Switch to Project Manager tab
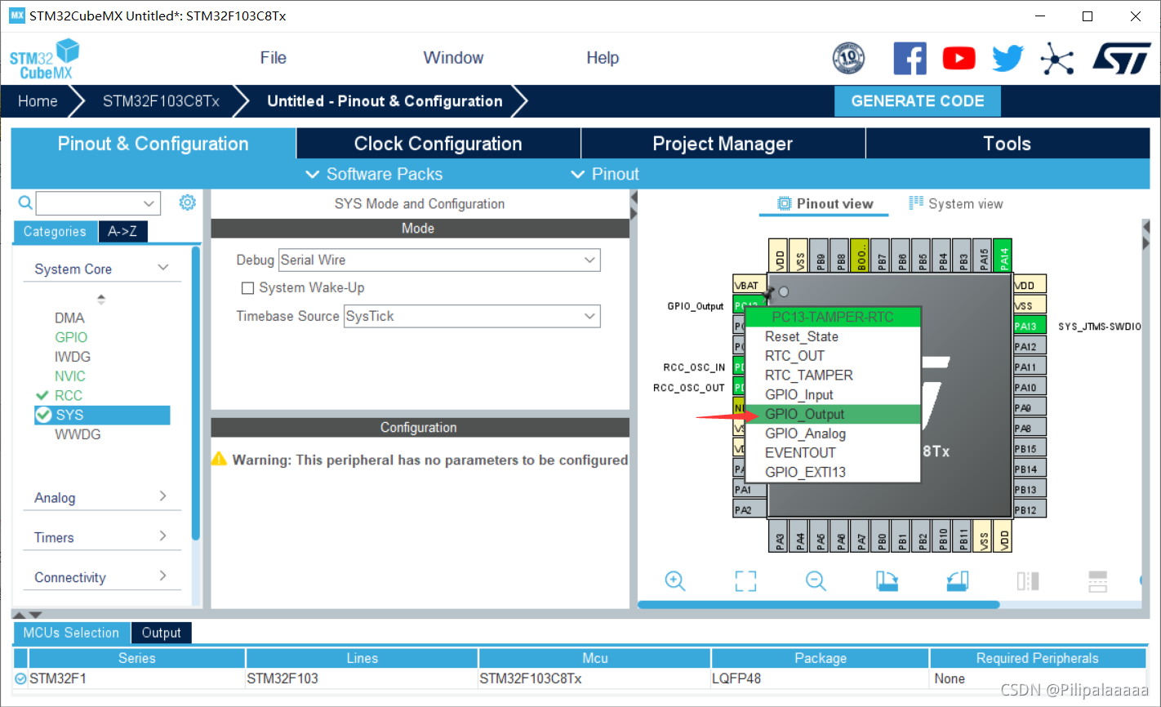 [x=723, y=144]
